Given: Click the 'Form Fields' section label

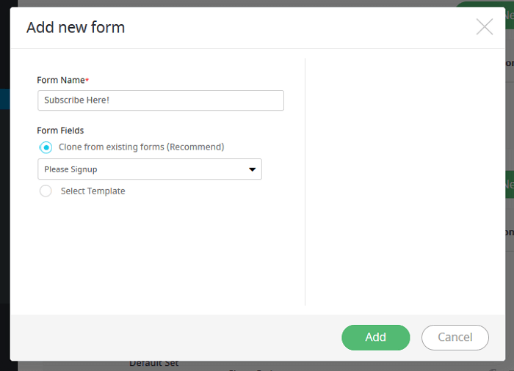Looking at the screenshot, I should (x=60, y=131).
